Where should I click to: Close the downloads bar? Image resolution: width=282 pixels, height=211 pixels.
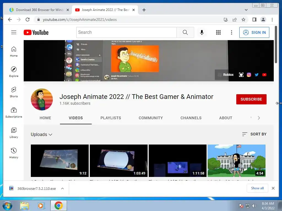273,188
